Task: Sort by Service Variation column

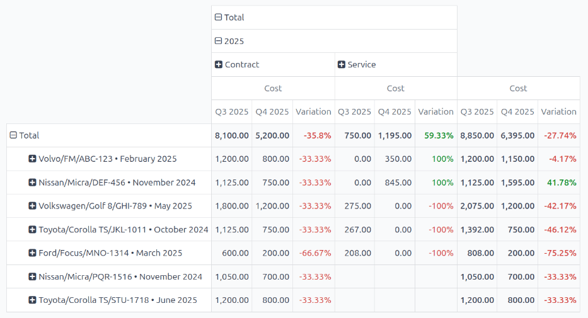Action: (x=435, y=111)
